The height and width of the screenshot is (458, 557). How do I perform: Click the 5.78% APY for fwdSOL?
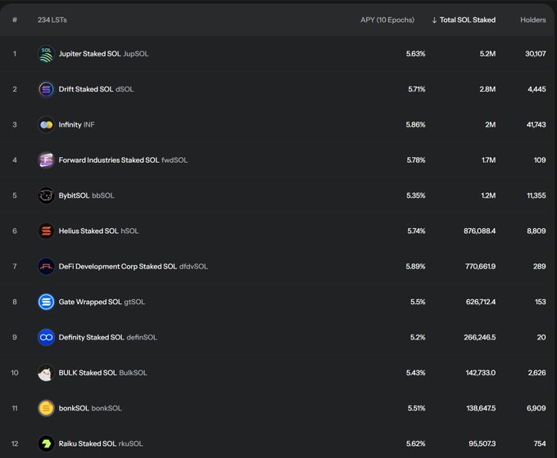pos(416,160)
